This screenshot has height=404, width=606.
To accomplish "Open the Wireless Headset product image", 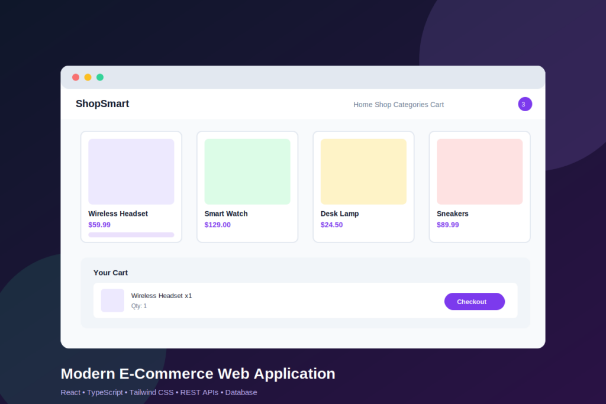I will (131, 172).
